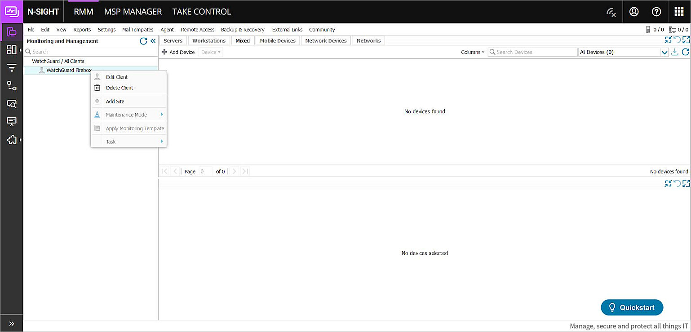Open the View menu
This screenshot has width=691, height=332.
[x=62, y=30]
